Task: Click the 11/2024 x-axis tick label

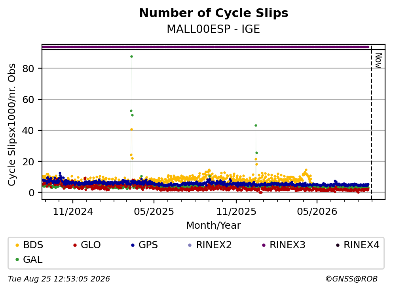Action: coord(73,212)
